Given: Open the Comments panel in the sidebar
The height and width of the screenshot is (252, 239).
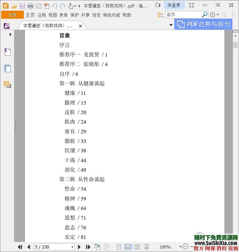Looking at the screenshot, I should pyautogui.click(x=7, y=85).
